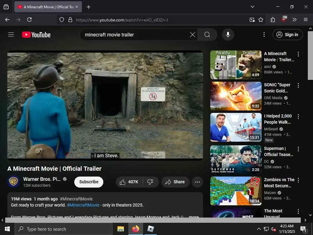Open Firefox tracking protection shield
The width and height of the screenshot is (313, 235).
(62, 20)
